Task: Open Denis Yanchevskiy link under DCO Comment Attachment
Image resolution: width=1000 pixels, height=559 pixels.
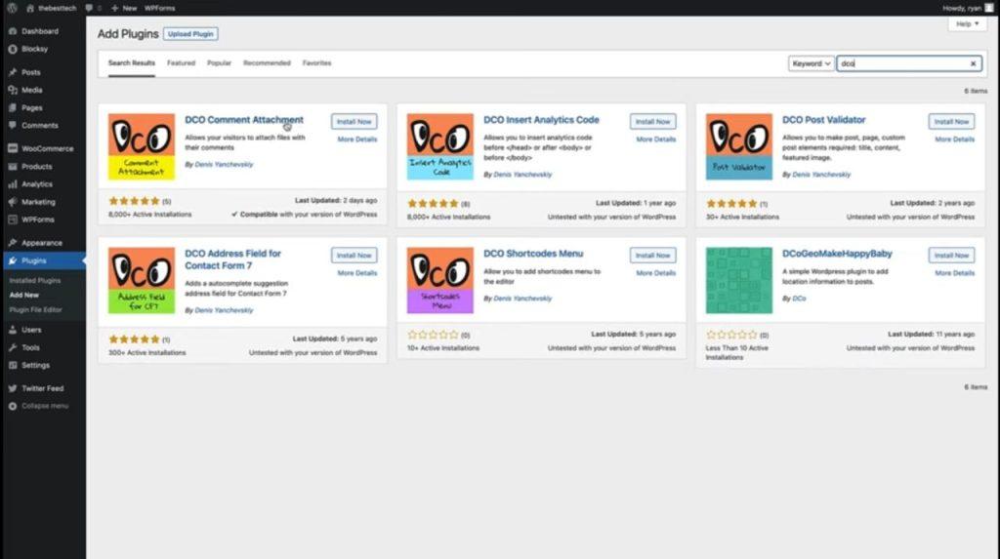Action: tap(224, 165)
